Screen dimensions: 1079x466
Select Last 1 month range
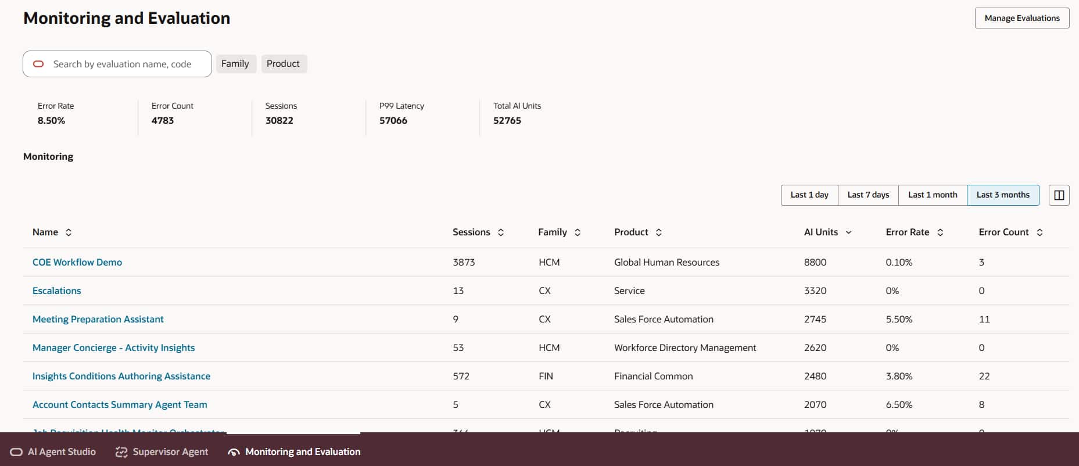(x=933, y=195)
